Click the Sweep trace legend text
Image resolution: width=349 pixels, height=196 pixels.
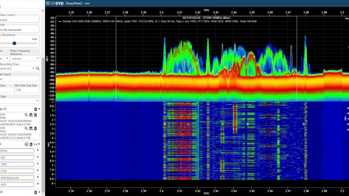click(x=160, y=21)
